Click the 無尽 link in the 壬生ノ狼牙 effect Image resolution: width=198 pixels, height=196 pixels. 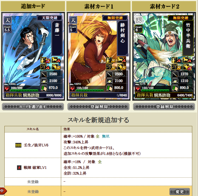pos(106,136)
